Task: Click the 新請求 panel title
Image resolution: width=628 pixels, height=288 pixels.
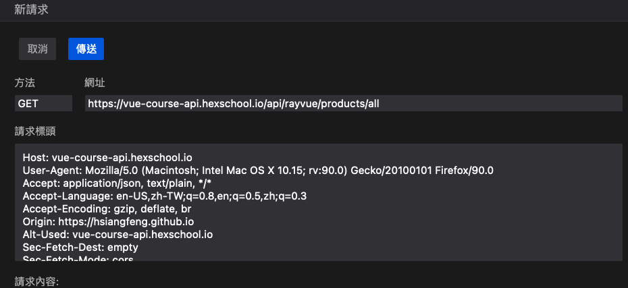Action: tap(31, 10)
